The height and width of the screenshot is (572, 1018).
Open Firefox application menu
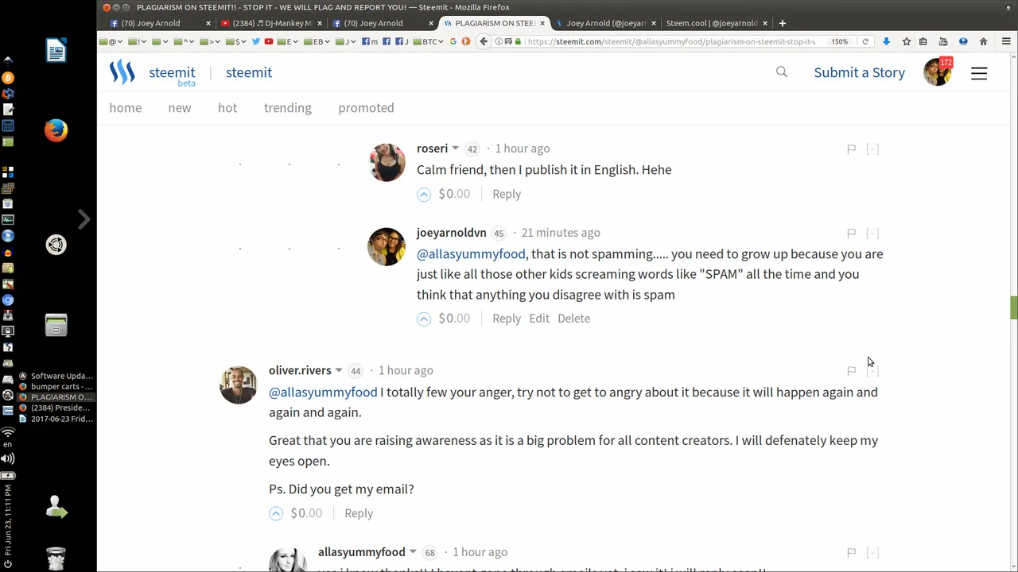[x=1006, y=41]
